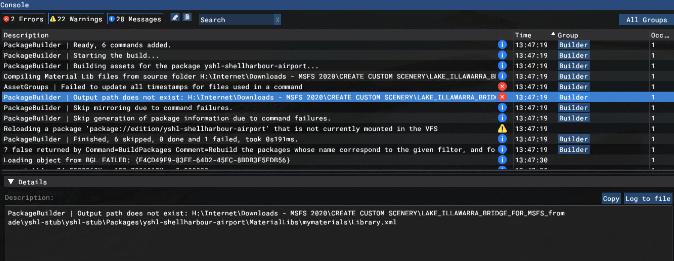Open the All Groups dropdown

coord(646,20)
